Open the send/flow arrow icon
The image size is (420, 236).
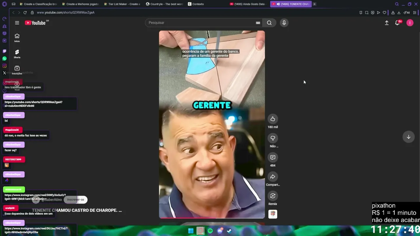(378, 12)
